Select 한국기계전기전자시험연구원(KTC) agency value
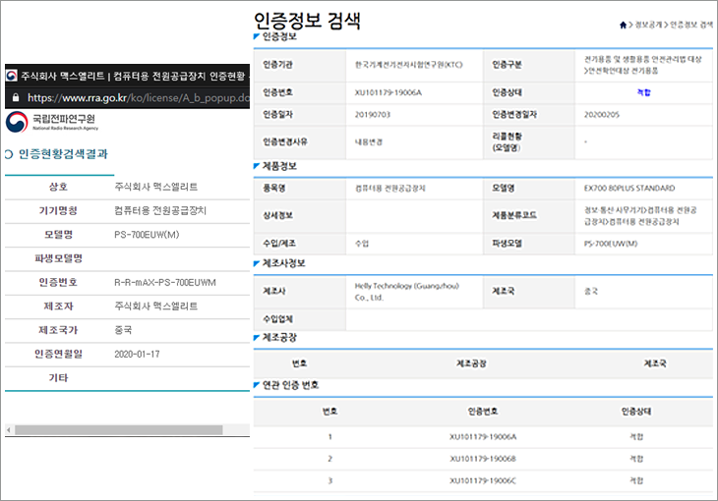The image size is (718, 501). (409, 65)
